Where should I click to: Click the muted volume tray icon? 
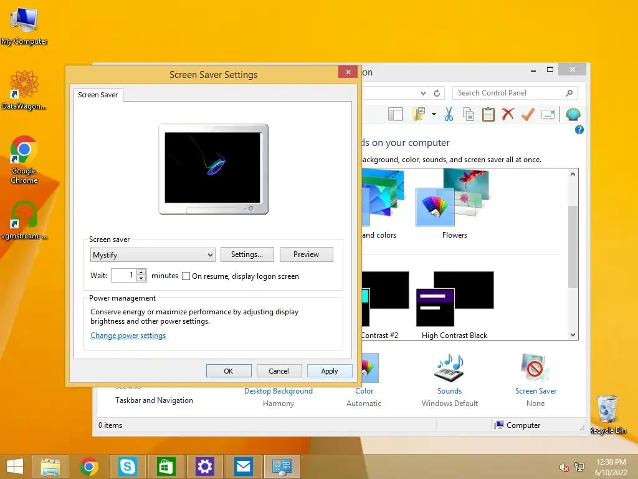pyautogui.click(x=564, y=467)
